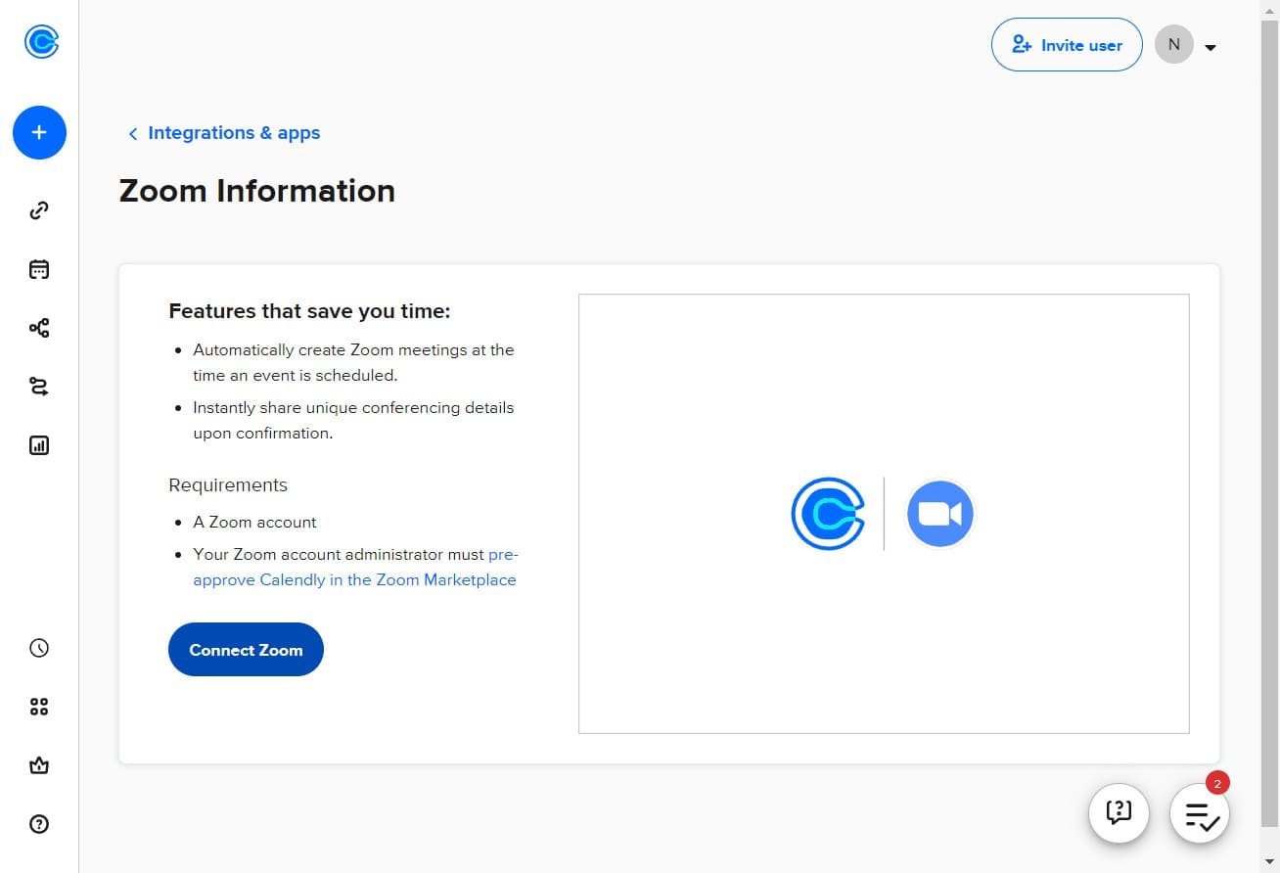Viewport: 1280px width, 873px height.
Task: Open the feedback chat bubble icon
Action: 1119,812
